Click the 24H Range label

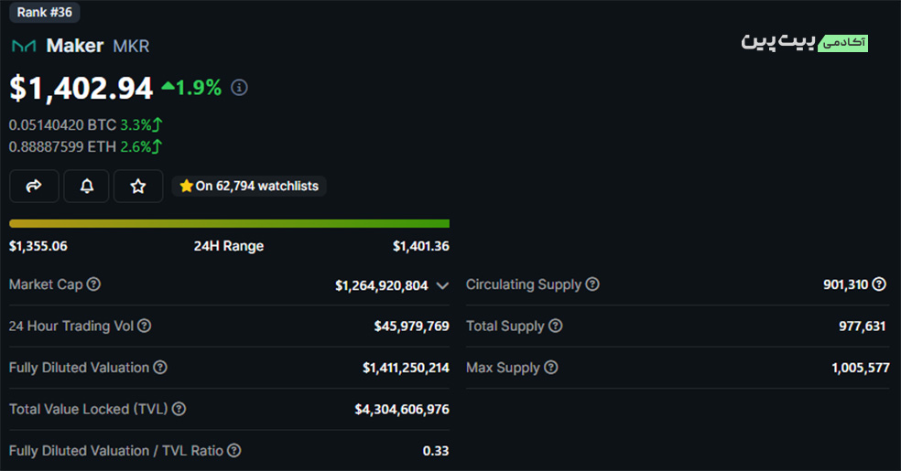tap(229, 246)
